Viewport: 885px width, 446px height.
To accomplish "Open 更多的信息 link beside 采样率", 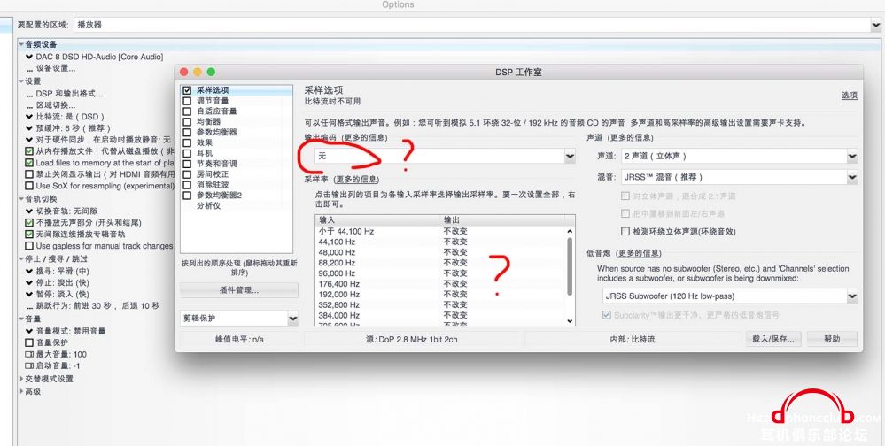I will (x=356, y=180).
